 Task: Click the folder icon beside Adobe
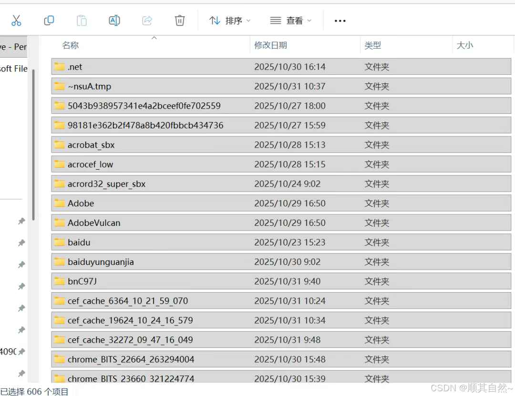click(59, 203)
